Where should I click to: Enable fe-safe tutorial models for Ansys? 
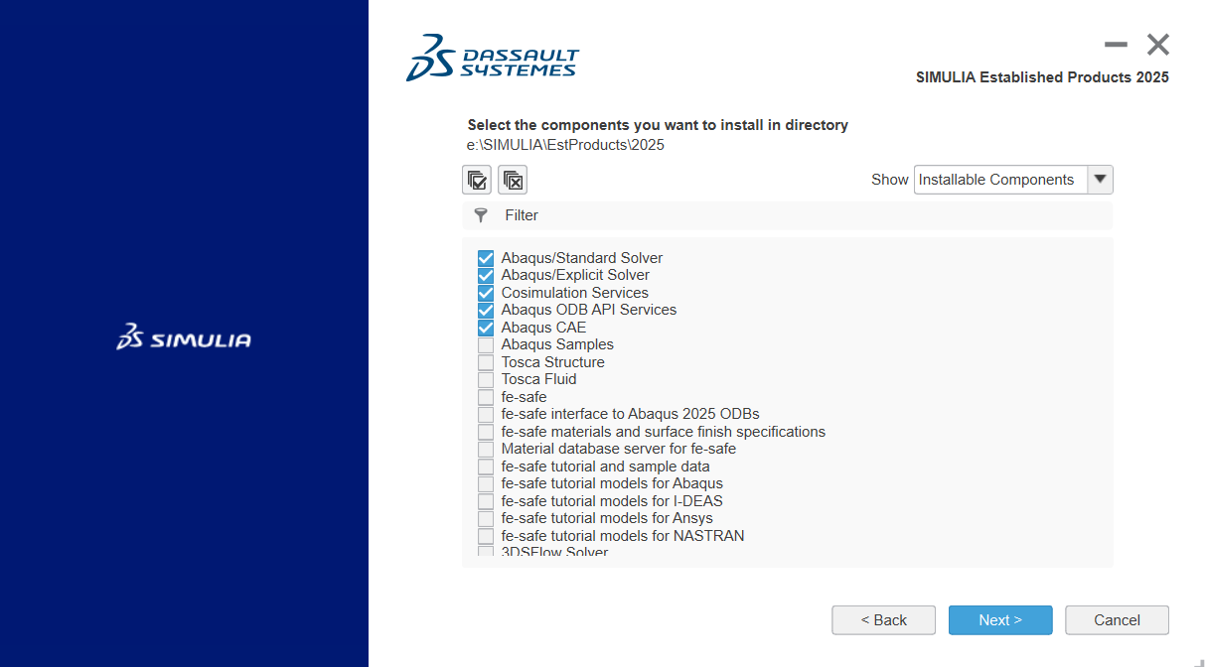tap(485, 517)
